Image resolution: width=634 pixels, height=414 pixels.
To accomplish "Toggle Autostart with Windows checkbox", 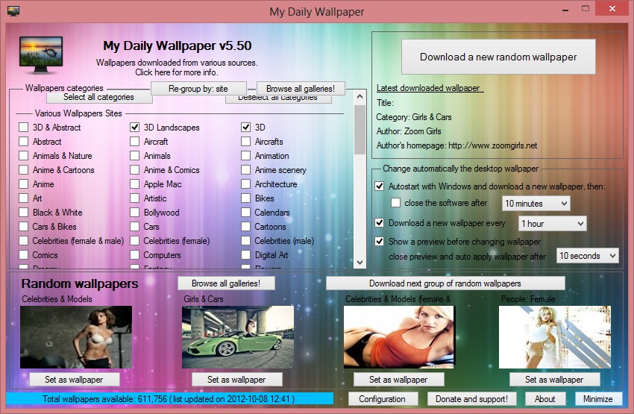I will (379, 186).
